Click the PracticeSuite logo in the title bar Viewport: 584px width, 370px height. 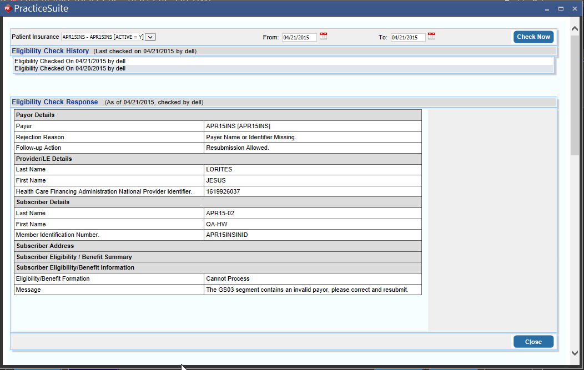pos(8,8)
